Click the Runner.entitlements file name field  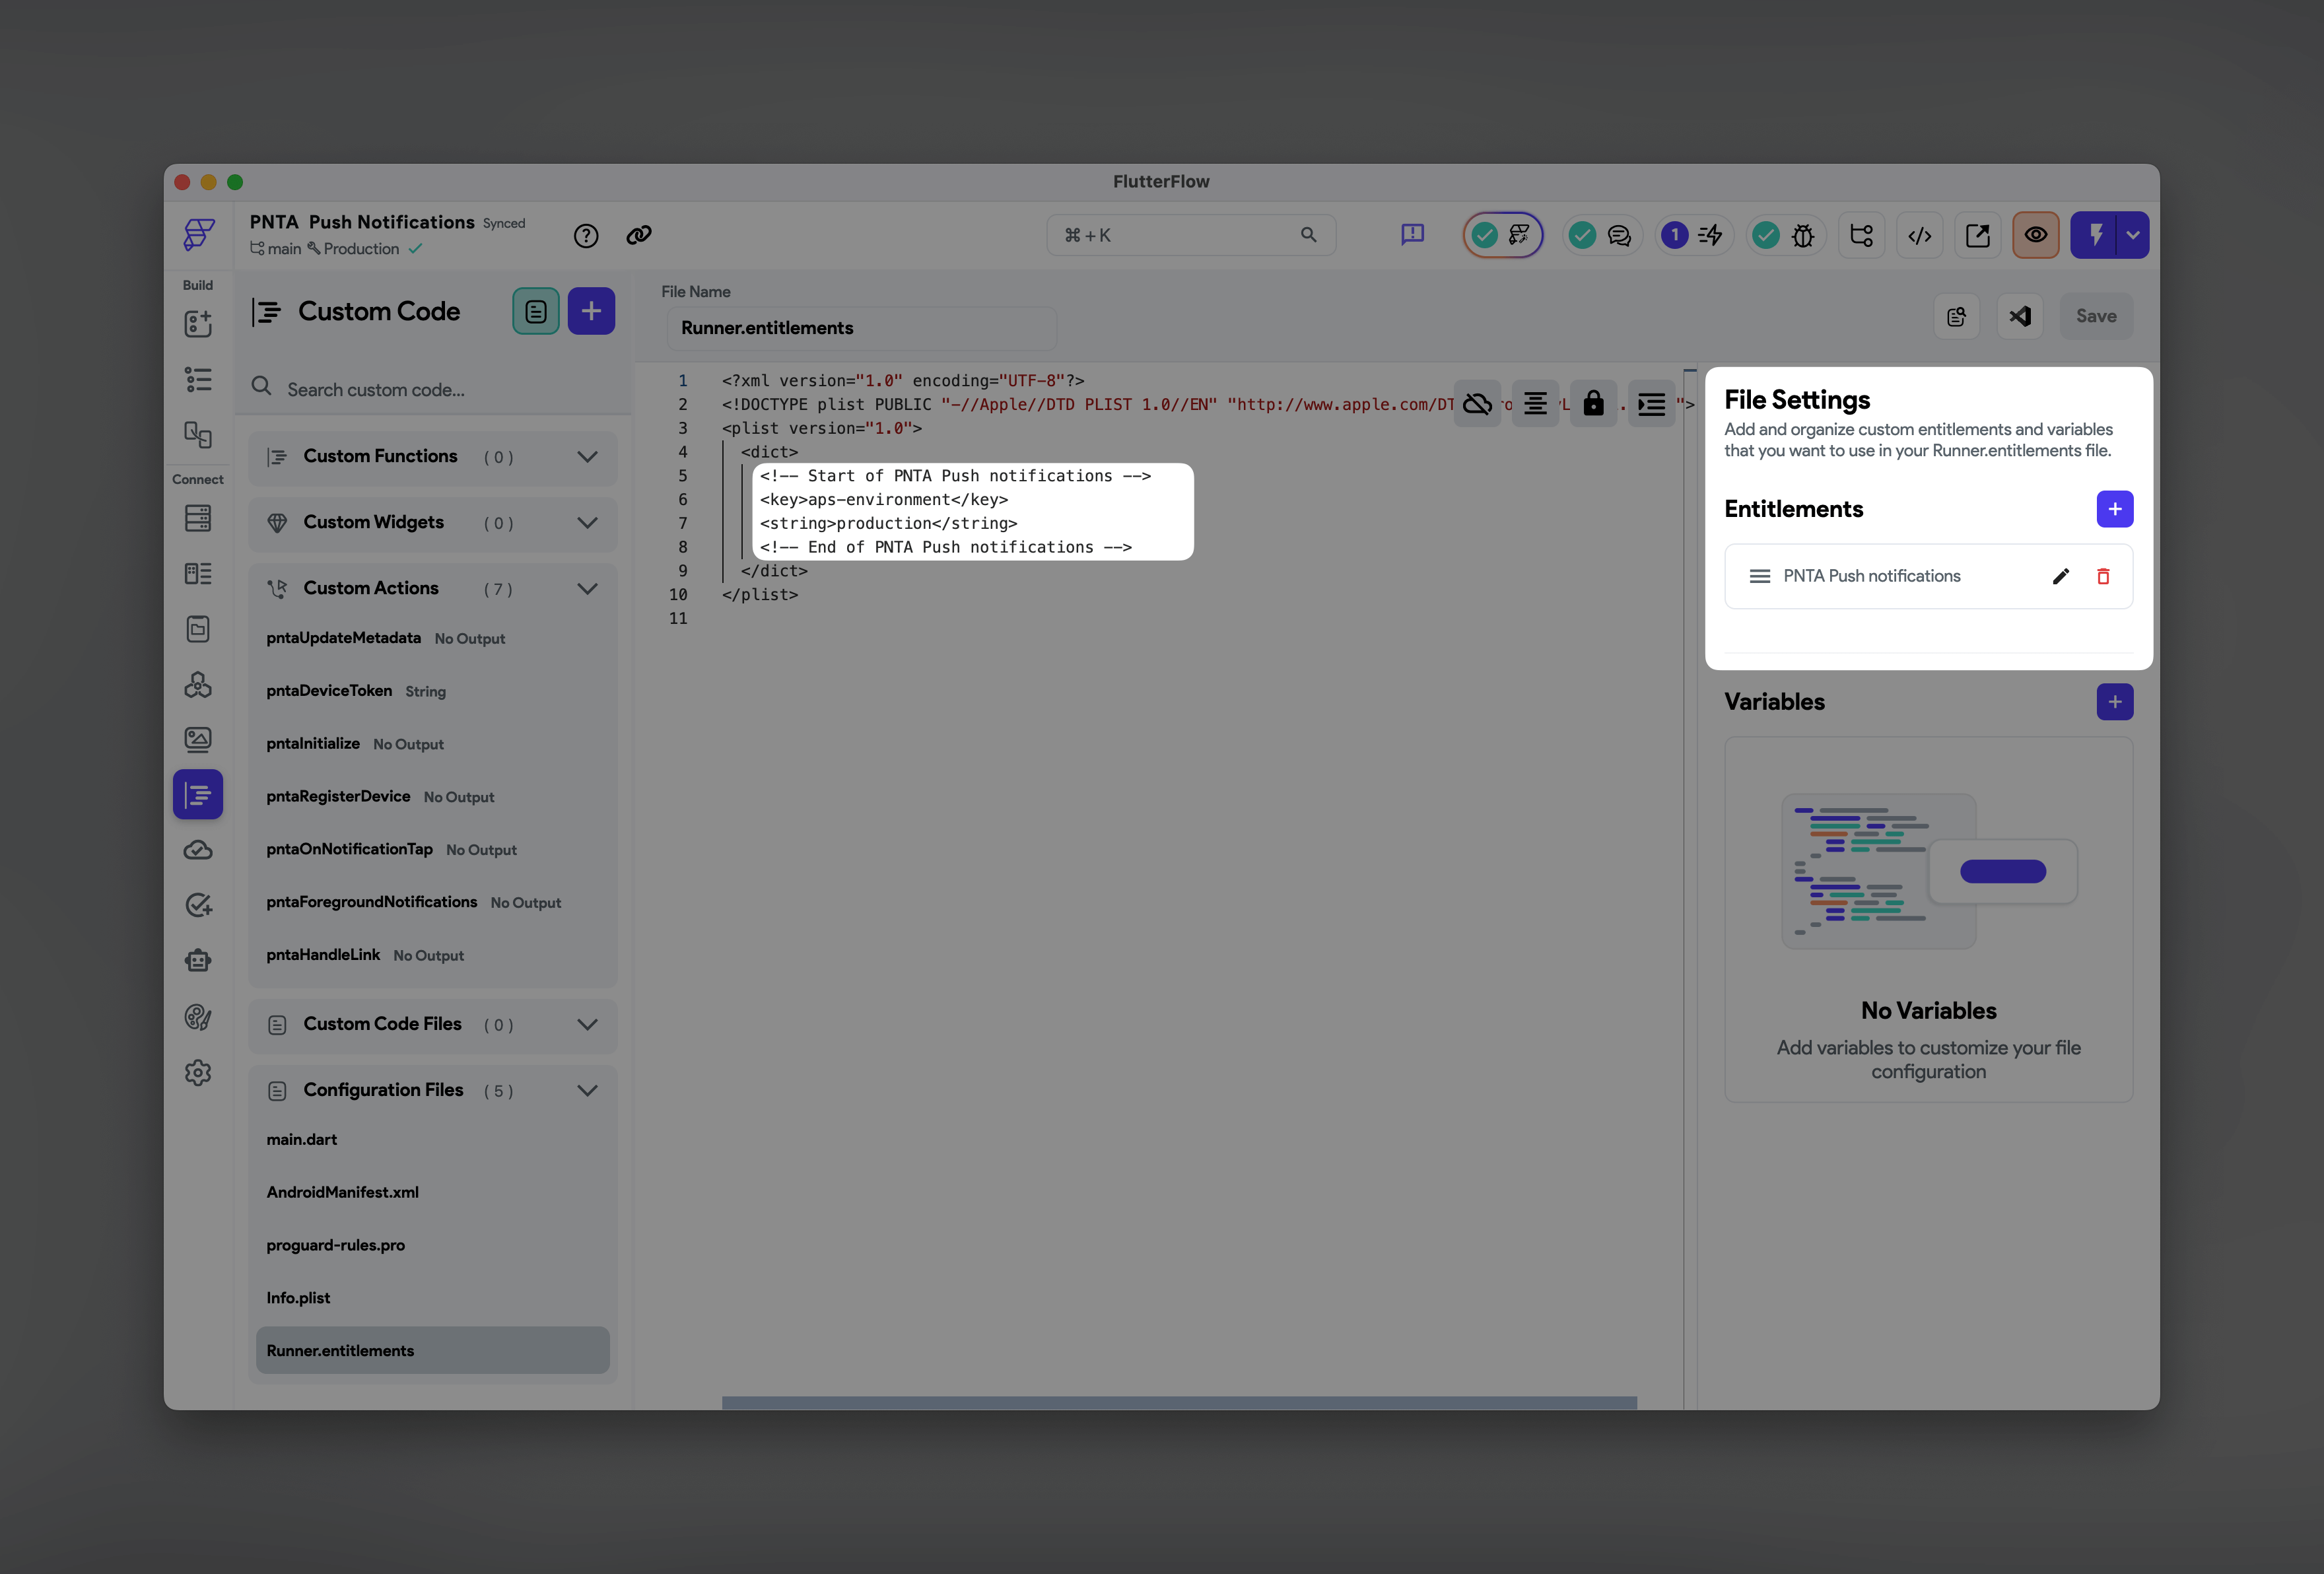coord(861,328)
